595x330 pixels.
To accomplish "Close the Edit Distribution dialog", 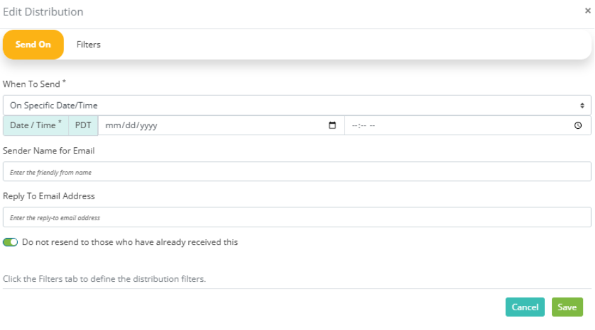I will click(x=588, y=11).
